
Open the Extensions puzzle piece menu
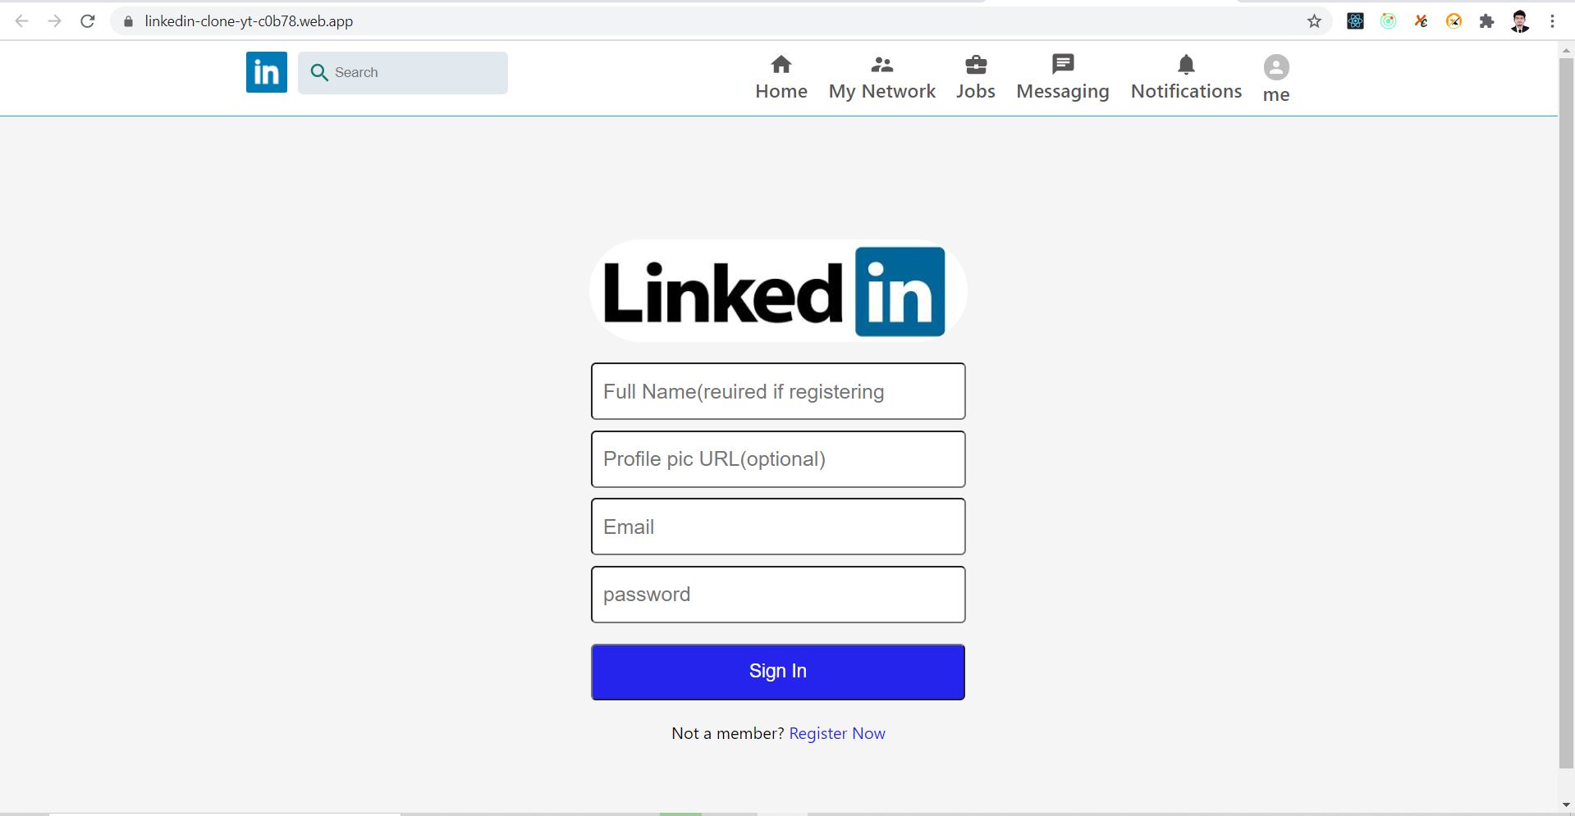pos(1486,21)
